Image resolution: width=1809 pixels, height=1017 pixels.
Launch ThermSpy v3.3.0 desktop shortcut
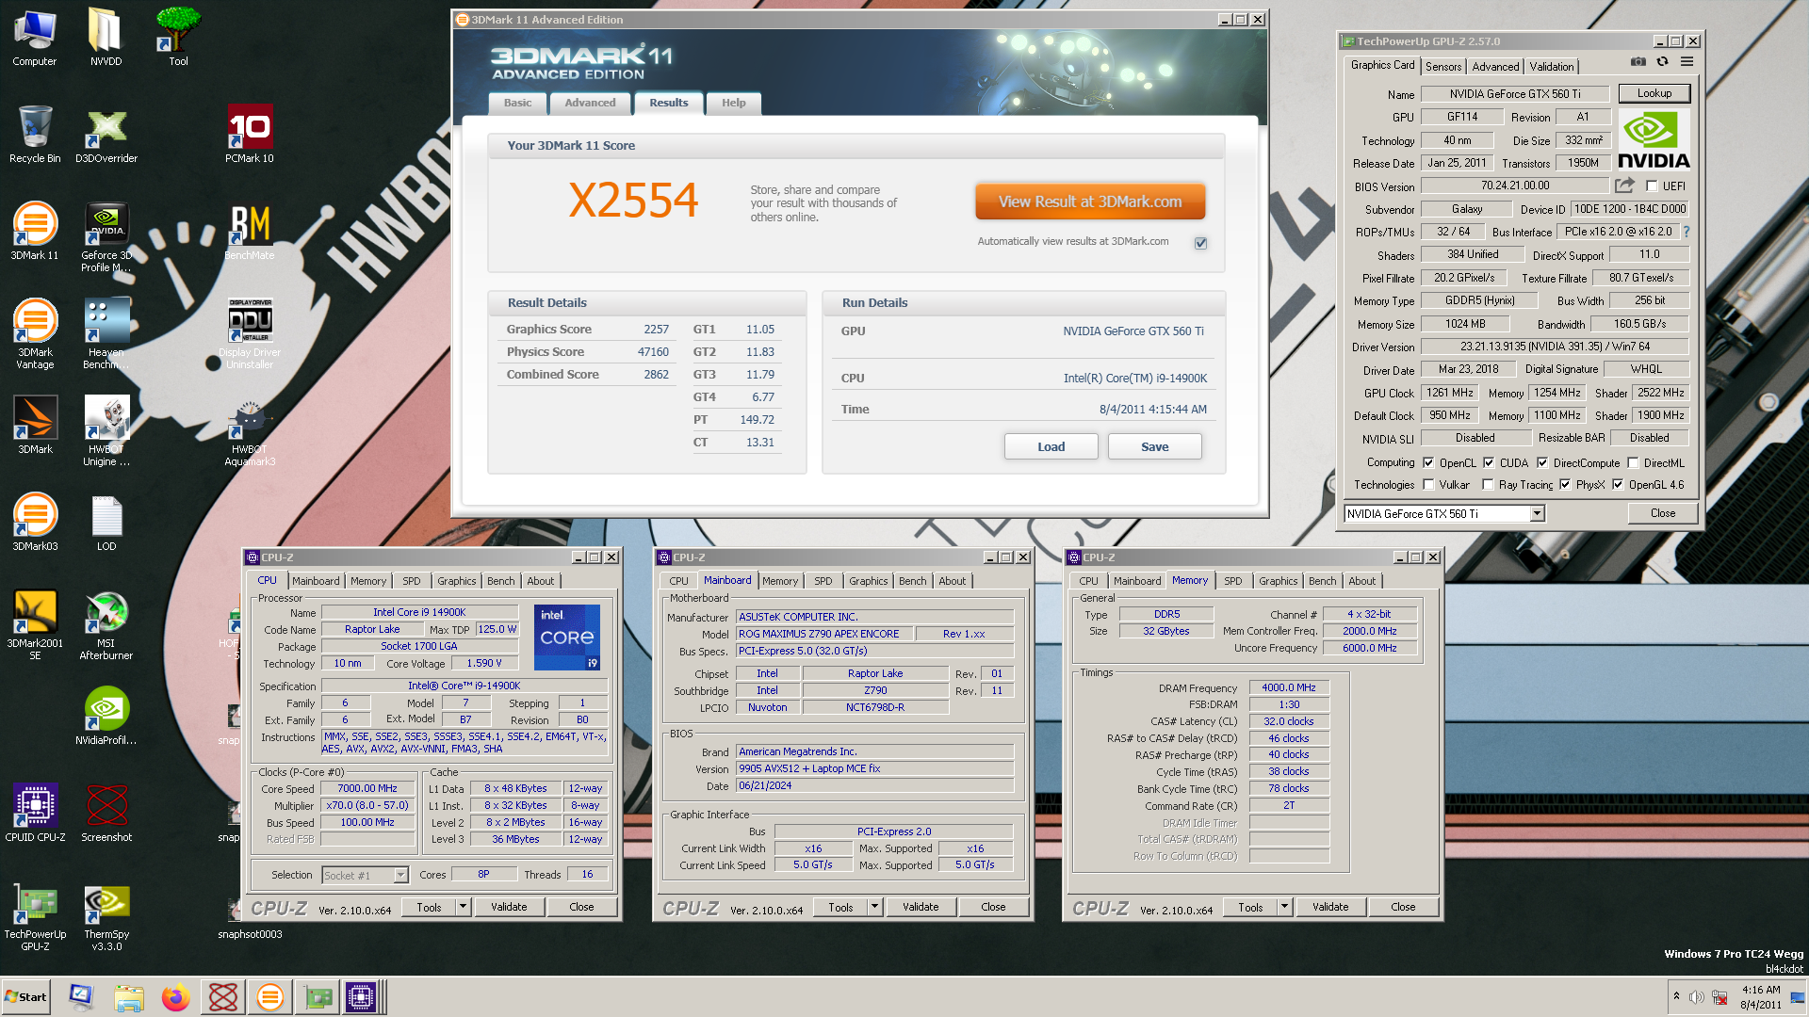click(106, 916)
